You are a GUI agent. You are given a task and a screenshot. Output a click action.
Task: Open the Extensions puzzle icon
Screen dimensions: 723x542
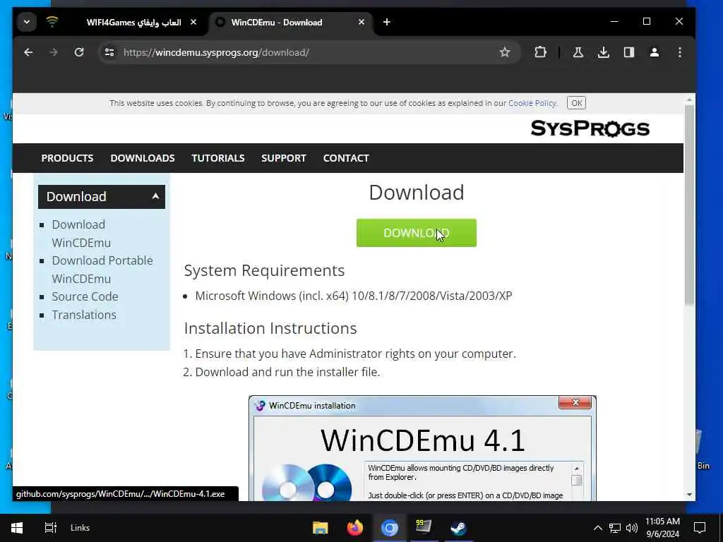(540, 52)
